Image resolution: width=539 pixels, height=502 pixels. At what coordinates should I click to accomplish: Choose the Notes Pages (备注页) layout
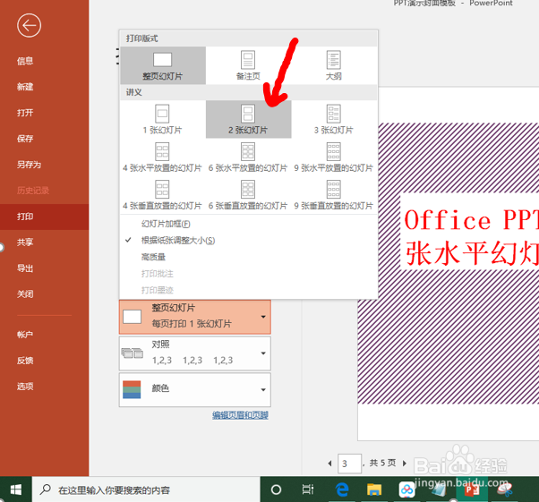tap(248, 65)
